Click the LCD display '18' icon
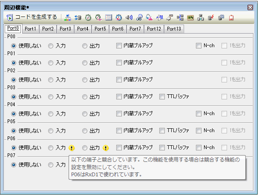Viewport: 259px width, 195px height. [x=190, y=18]
